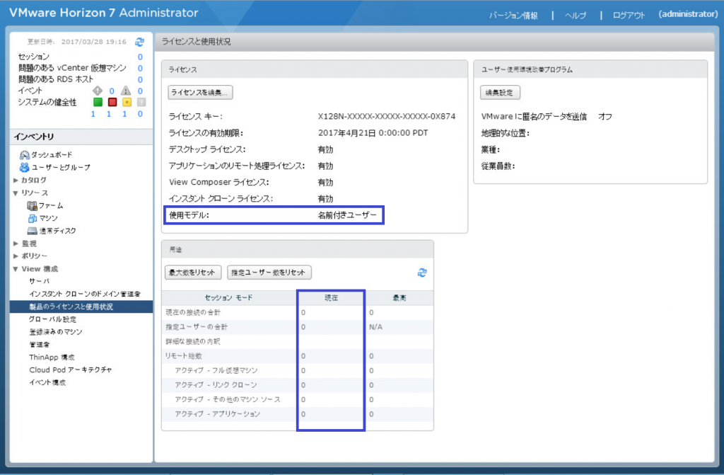
Task: Click アクティブ - リンク クローン row label
Action: pyautogui.click(x=216, y=385)
